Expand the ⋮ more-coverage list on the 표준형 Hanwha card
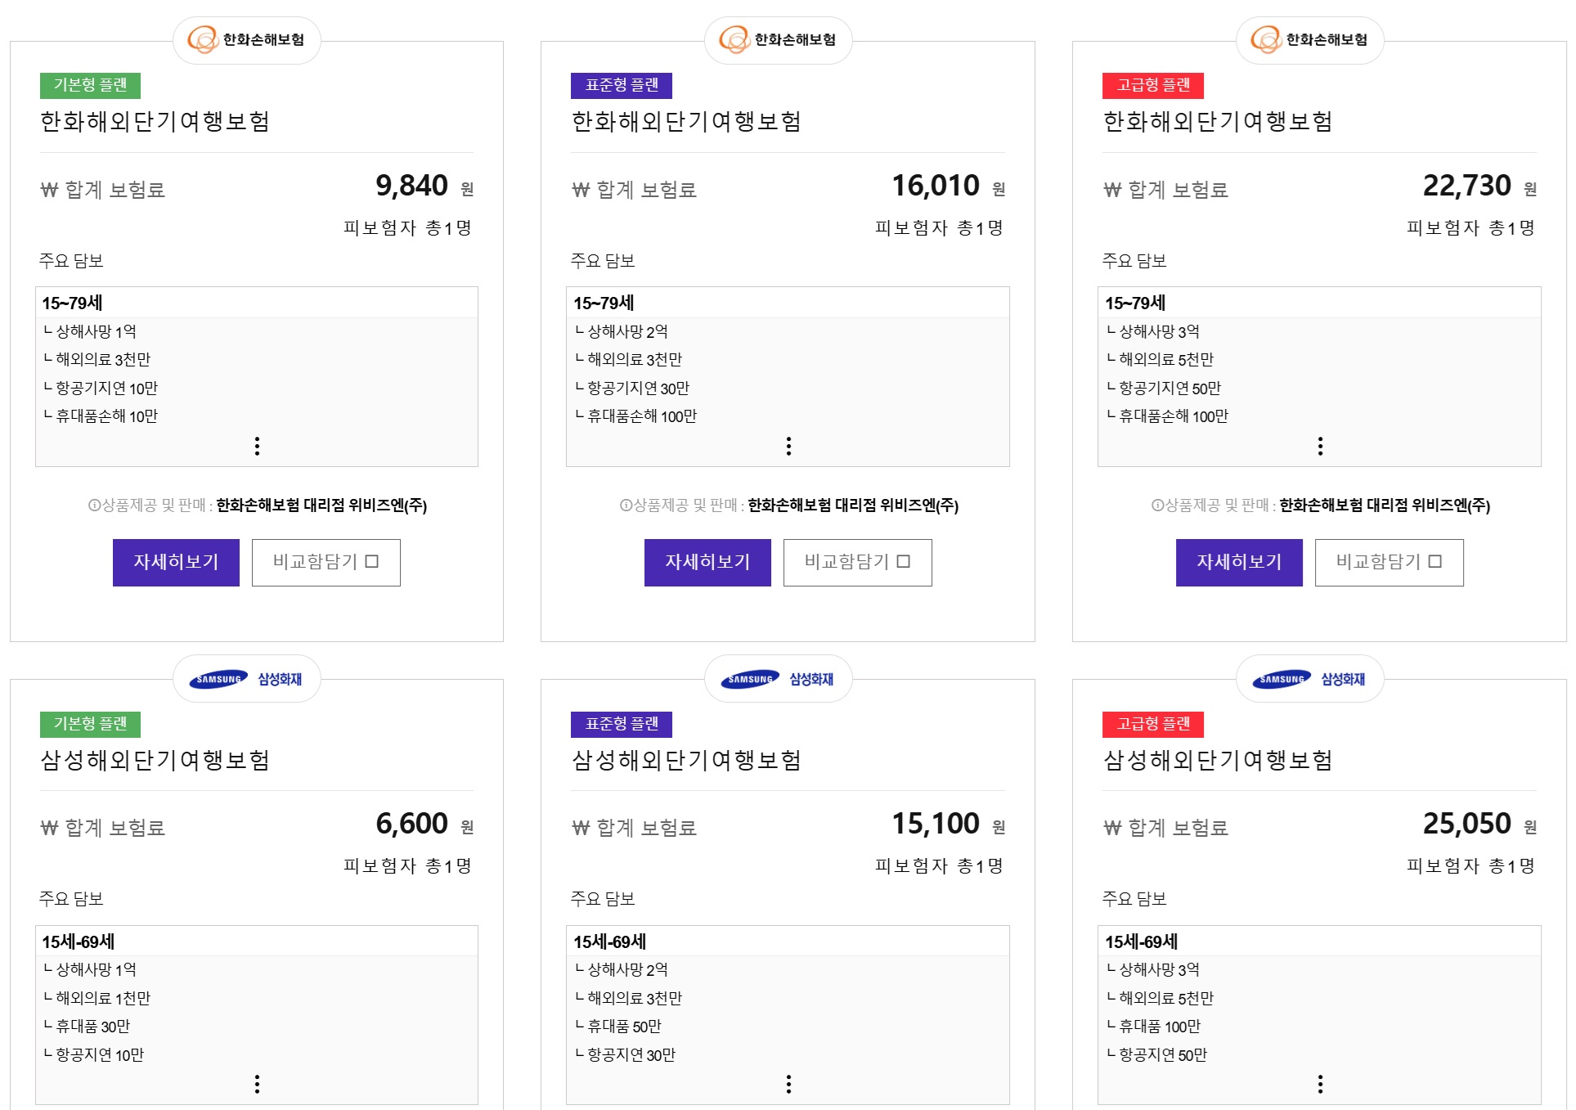Image resolution: width=1576 pixels, height=1110 pixels. tap(788, 445)
